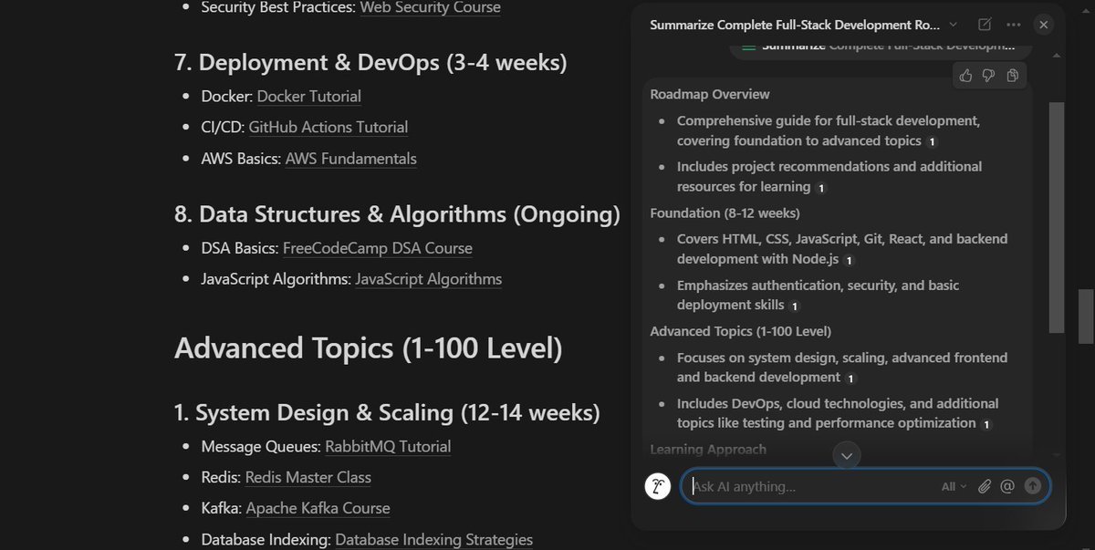Follow the AWS Fundamentals link
The image size is (1095, 550).
click(x=350, y=159)
